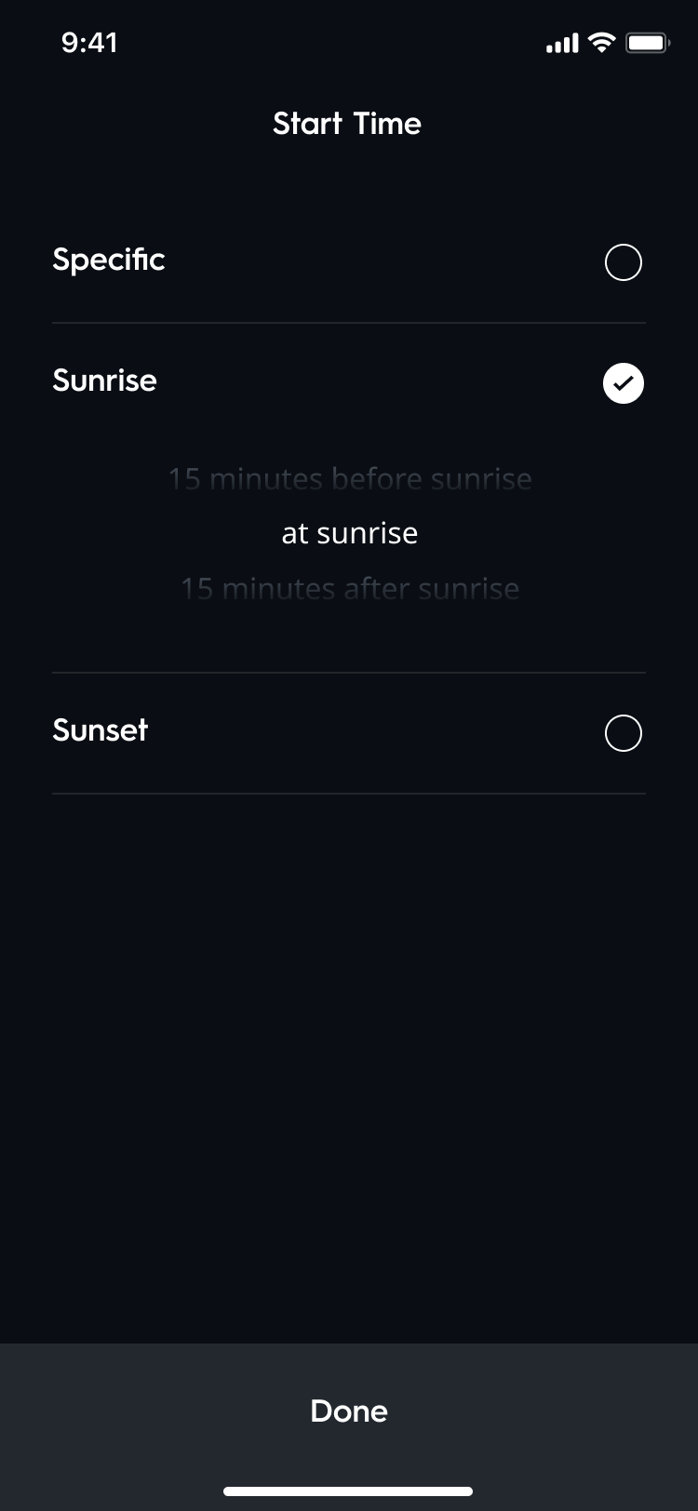Screen dimensions: 698x1511
Task: Select the Sunset radio button
Action: click(x=624, y=733)
